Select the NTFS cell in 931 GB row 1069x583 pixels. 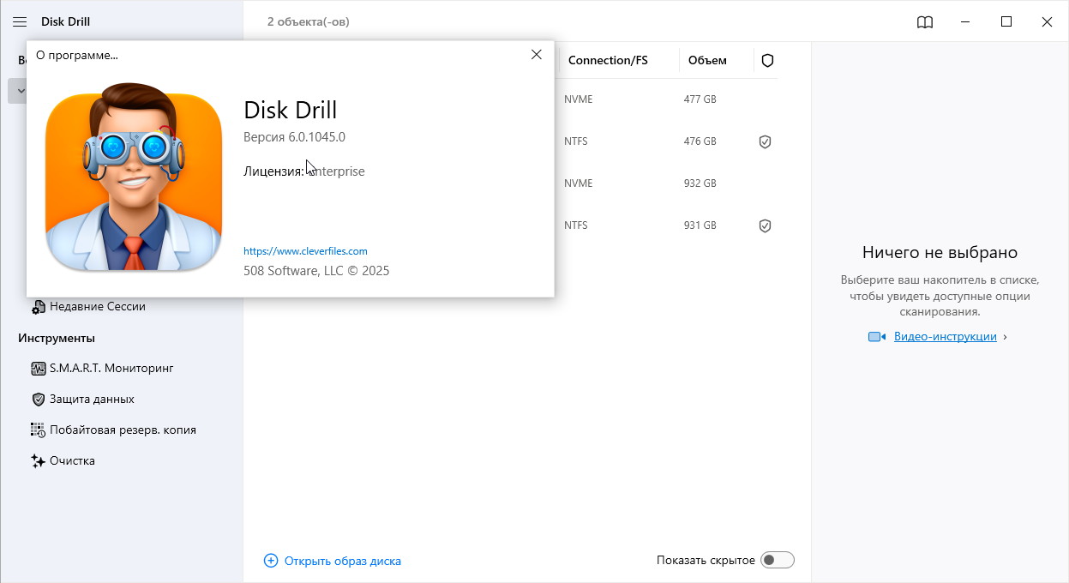coord(576,225)
